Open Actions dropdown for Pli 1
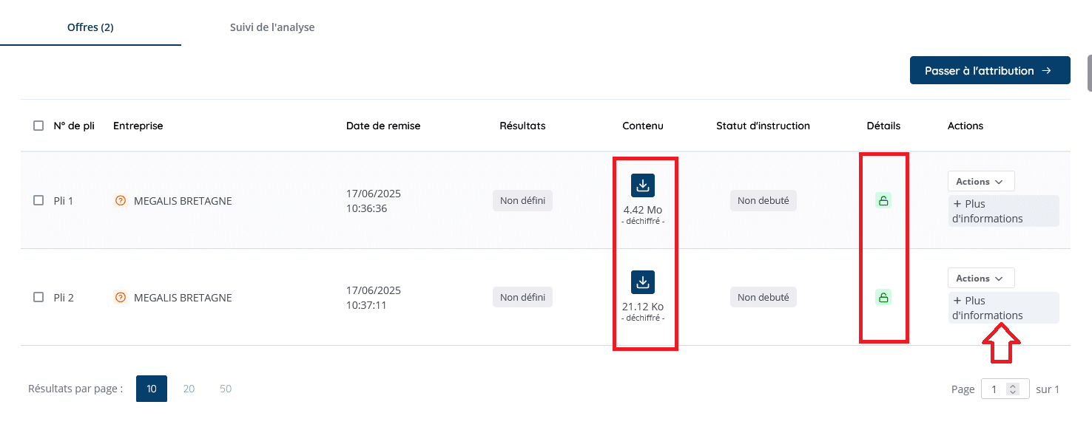Image resolution: width=1092 pixels, height=430 pixels. 981,181
